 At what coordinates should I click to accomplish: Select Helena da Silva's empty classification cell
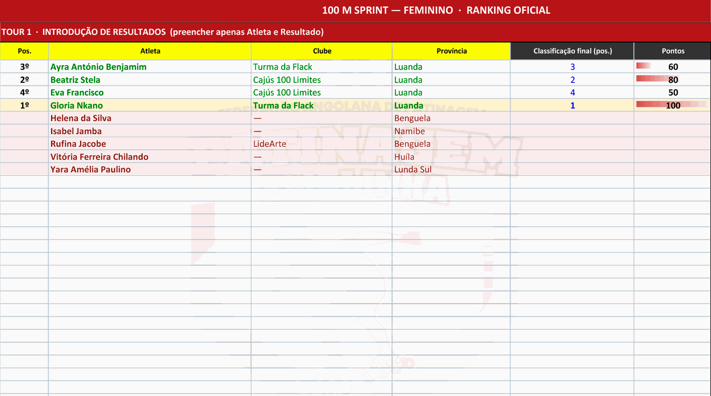pyautogui.click(x=572, y=118)
